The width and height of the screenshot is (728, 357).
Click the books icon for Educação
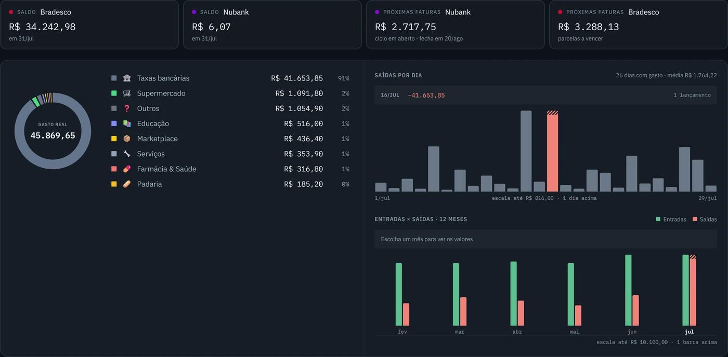(x=127, y=123)
